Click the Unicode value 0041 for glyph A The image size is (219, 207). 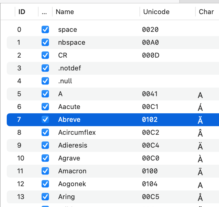click(x=150, y=94)
